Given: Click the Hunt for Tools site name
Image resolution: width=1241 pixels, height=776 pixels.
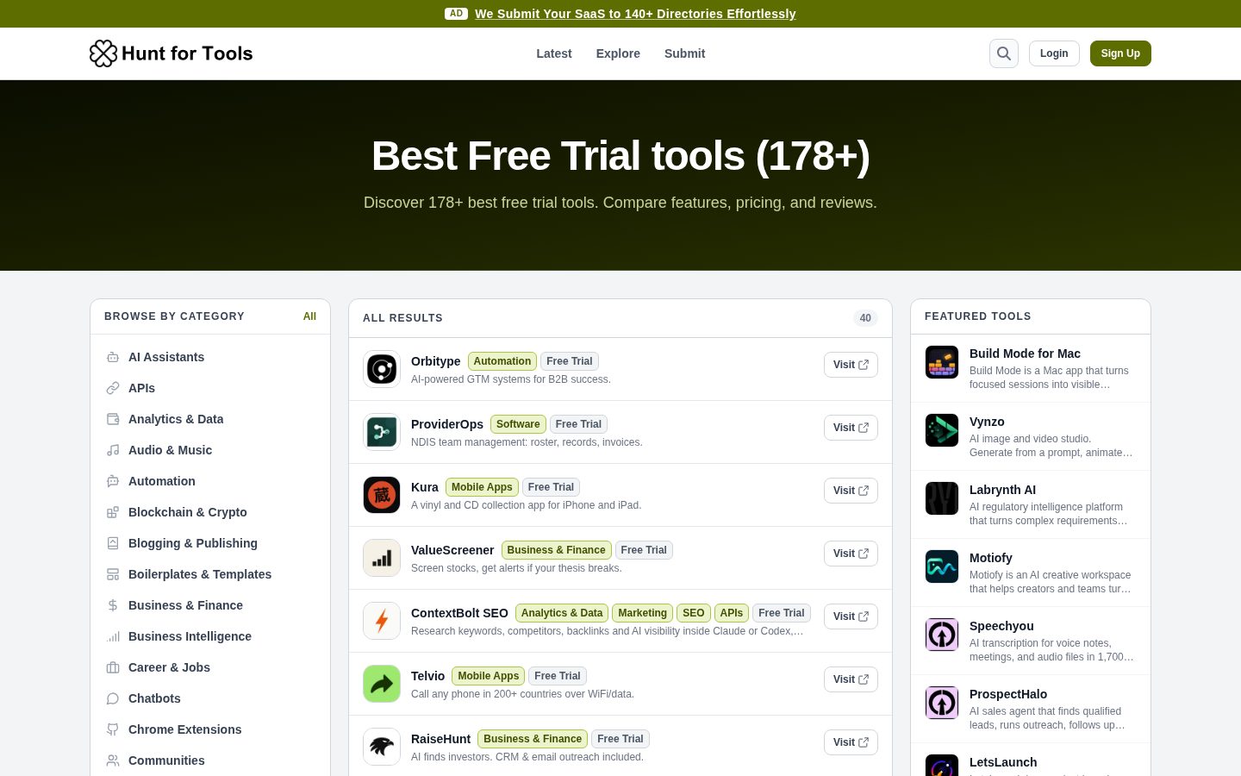Looking at the screenshot, I should coord(187,53).
